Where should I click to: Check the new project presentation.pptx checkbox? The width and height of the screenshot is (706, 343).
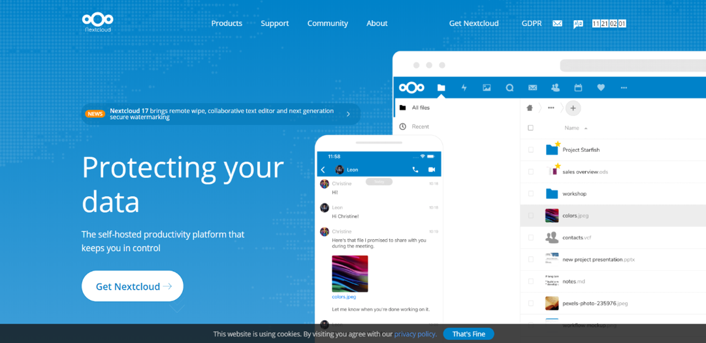tap(531, 260)
